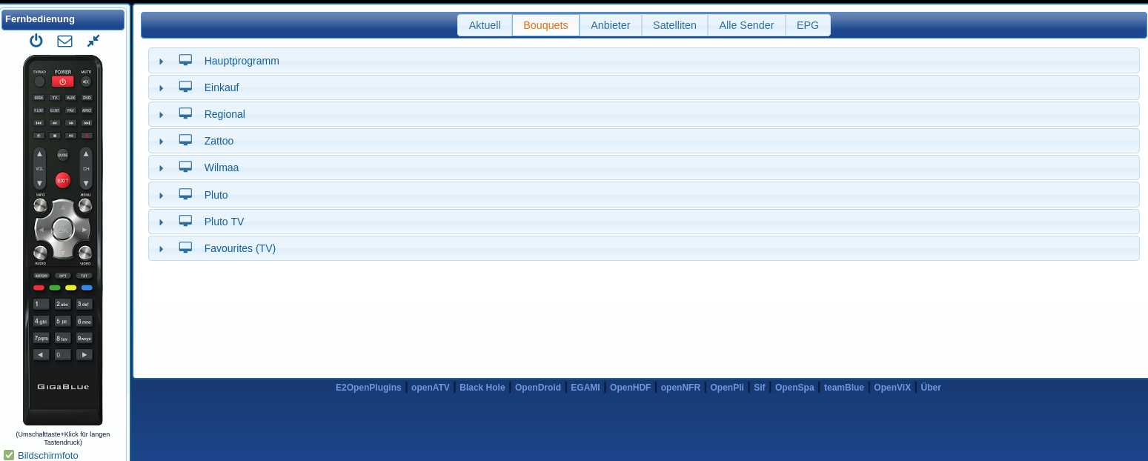Viewport: 1148px width, 461px height.
Task: Click the FAV button on the remote
Action: coord(70,110)
